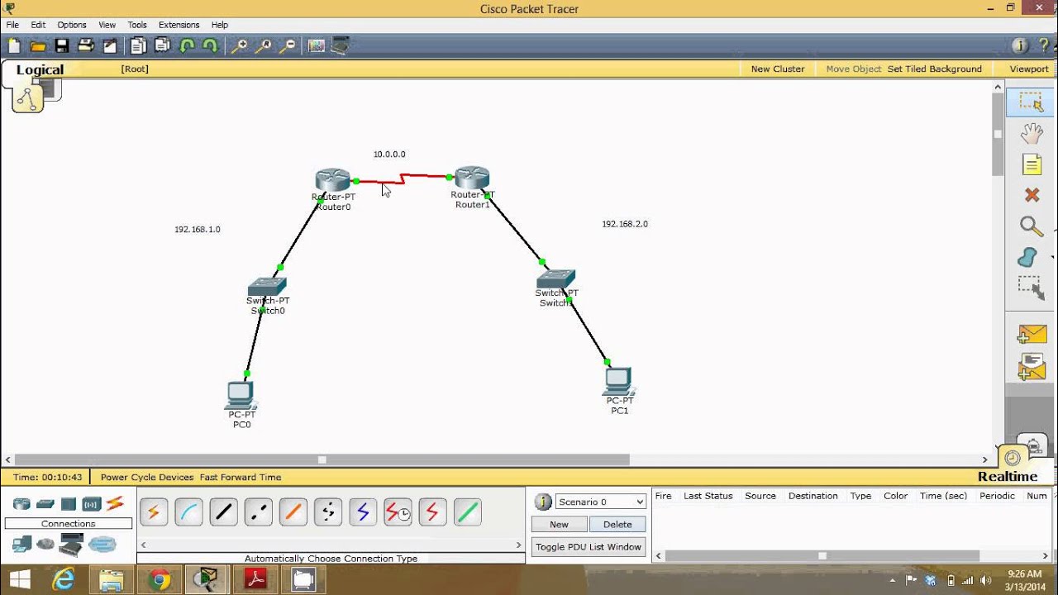1058x595 pixels.
Task: Choose the Multiuser Connection category
Action: pos(102,544)
